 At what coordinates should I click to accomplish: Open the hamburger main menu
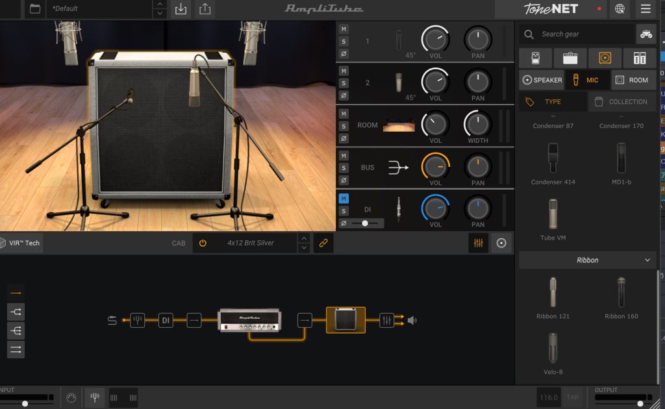pyautogui.click(x=645, y=9)
